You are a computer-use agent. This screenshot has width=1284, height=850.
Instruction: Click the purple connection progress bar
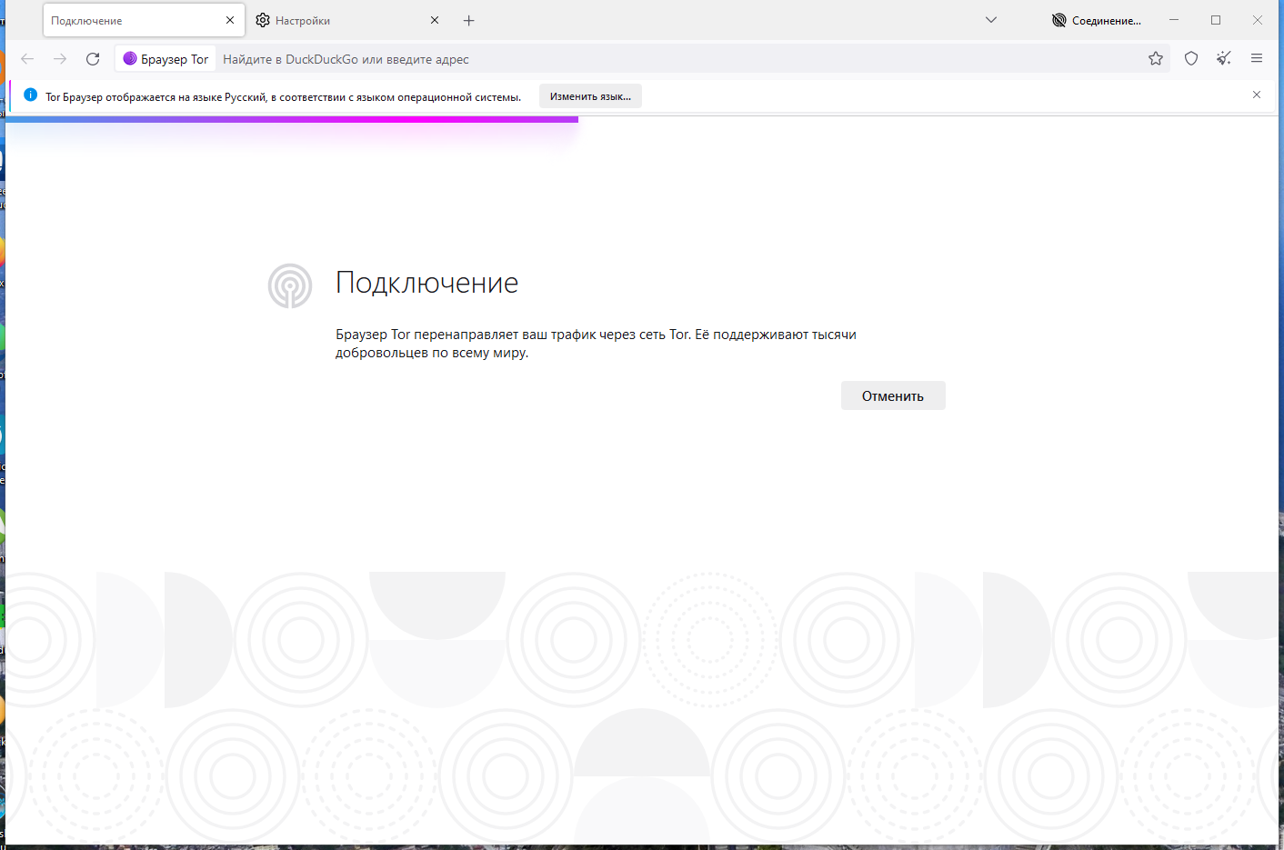tap(292, 119)
